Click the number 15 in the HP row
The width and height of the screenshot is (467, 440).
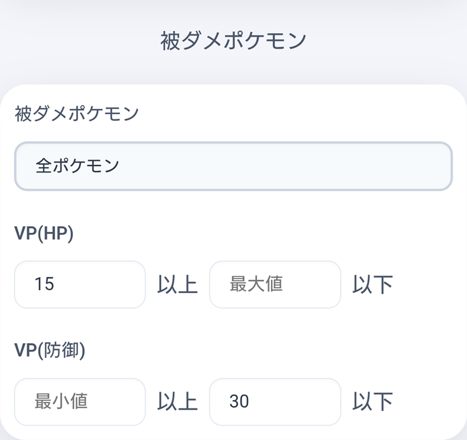coord(44,285)
